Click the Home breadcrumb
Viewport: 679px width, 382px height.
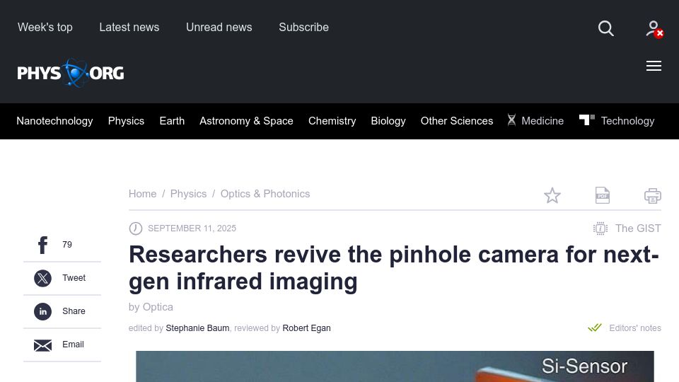pos(142,194)
